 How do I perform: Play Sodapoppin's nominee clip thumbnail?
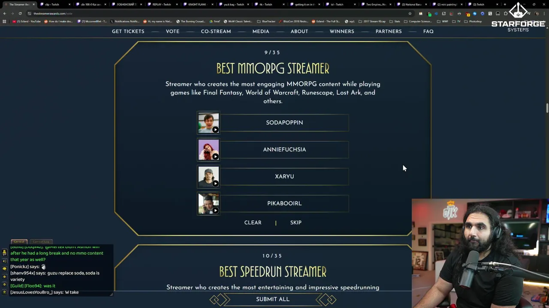point(208,123)
